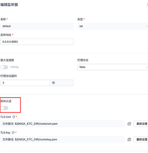Open the 类型 ssl dropdown
Image resolution: width=148 pixels, height=153 pixels.
(x=113, y=26)
